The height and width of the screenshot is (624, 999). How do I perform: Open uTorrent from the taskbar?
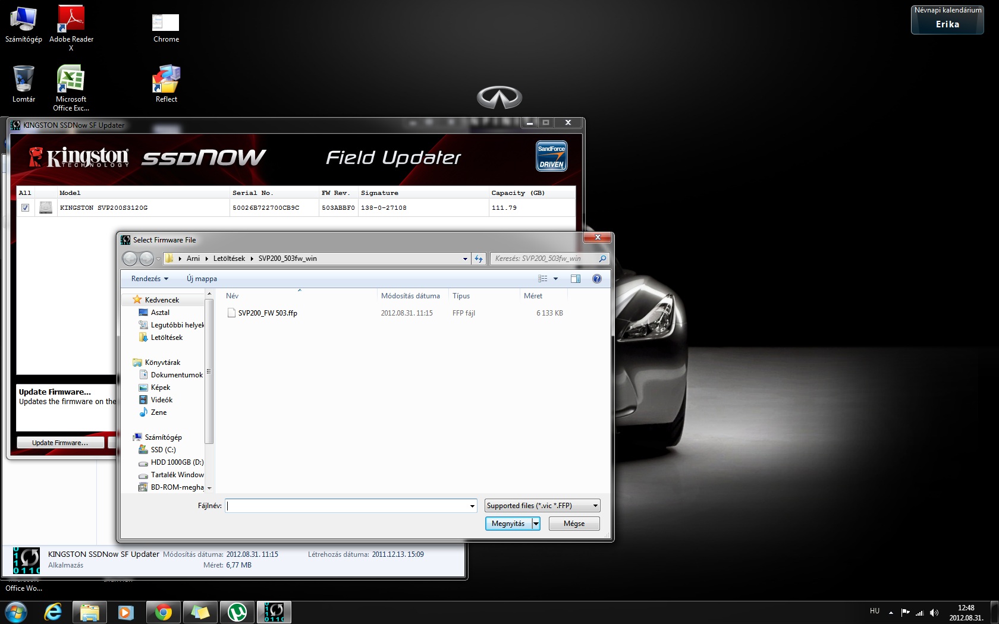[x=237, y=612]
